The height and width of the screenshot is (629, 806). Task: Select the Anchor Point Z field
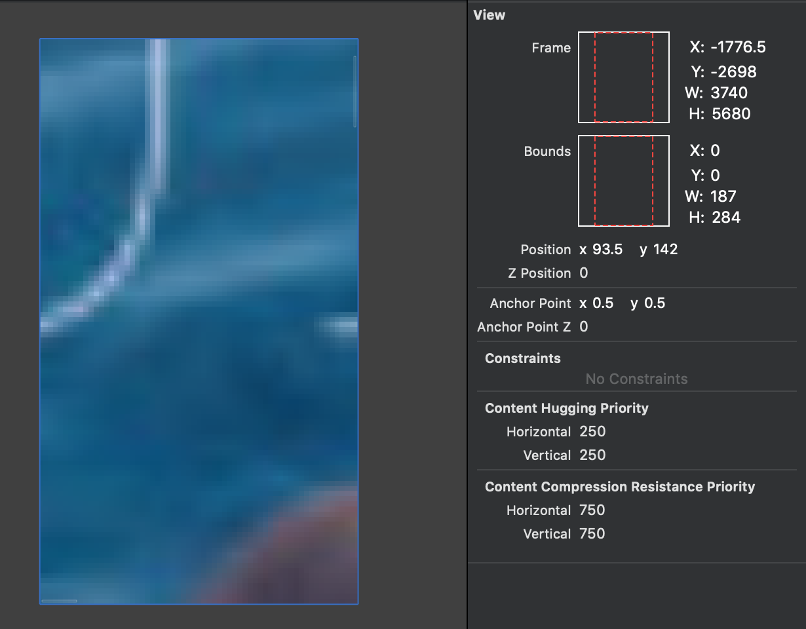(x=583, y=326)
